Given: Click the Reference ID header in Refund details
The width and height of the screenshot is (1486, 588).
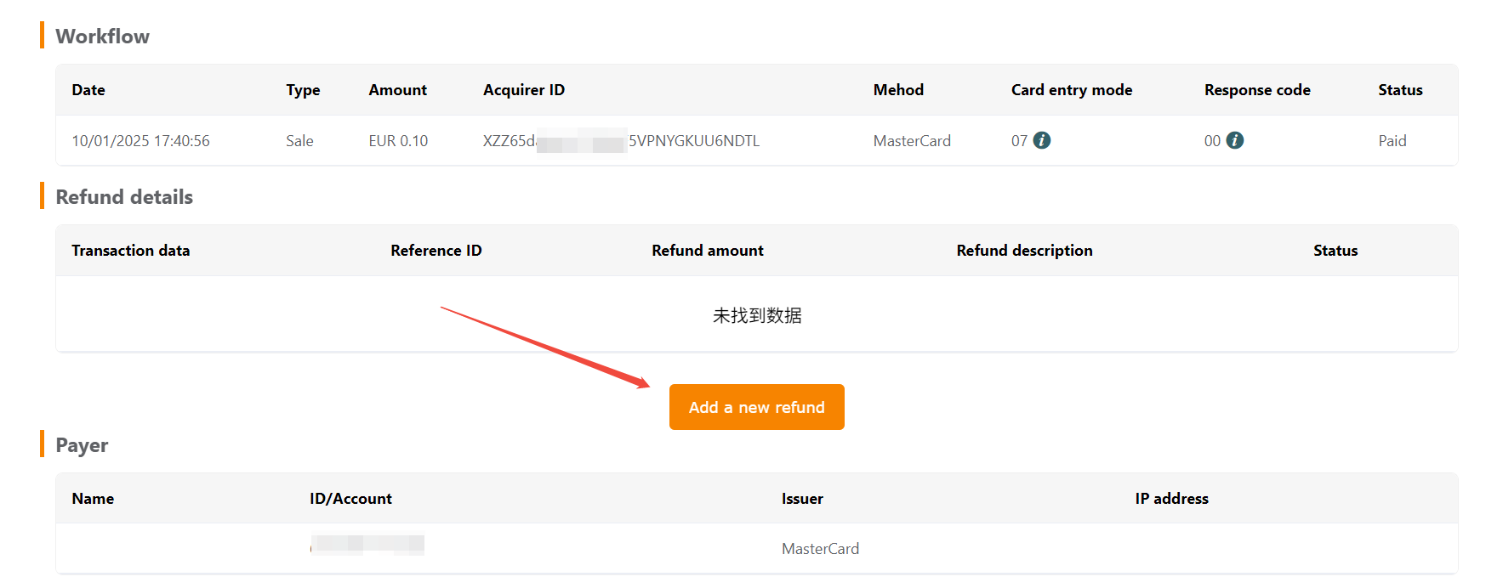Looking at the screenshot, I should tap(436, 251).
